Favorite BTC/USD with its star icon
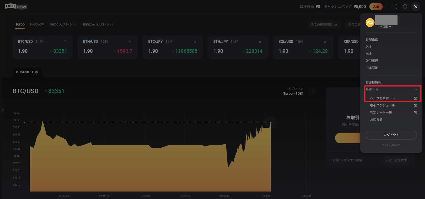Screen dimensions: 425x199 [64, 42]
